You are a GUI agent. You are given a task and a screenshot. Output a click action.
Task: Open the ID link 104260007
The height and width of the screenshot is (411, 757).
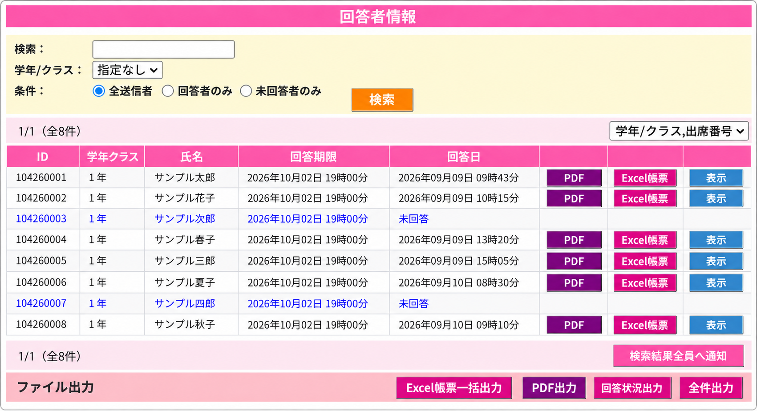41,303
